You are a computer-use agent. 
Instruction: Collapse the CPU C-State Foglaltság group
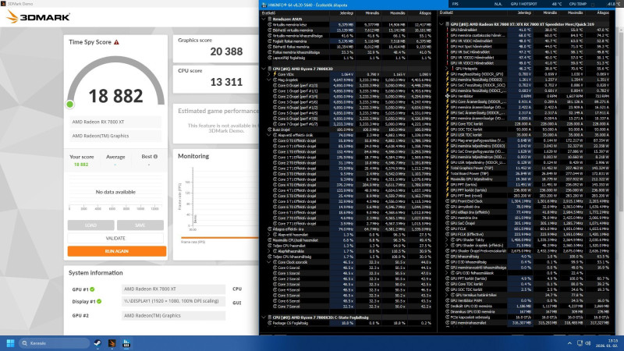tap(264, 317)
